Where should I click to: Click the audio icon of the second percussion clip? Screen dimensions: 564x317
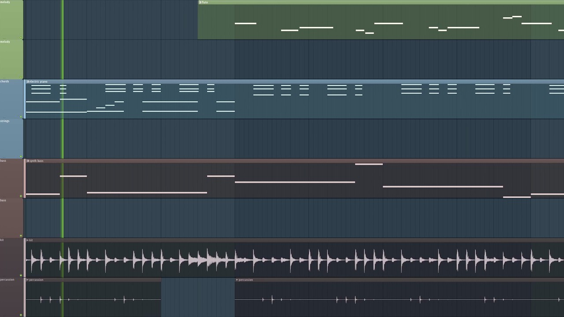237,280
